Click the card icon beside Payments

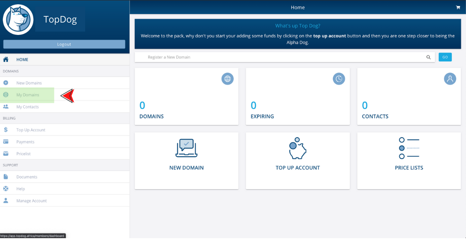coord(6,142)
